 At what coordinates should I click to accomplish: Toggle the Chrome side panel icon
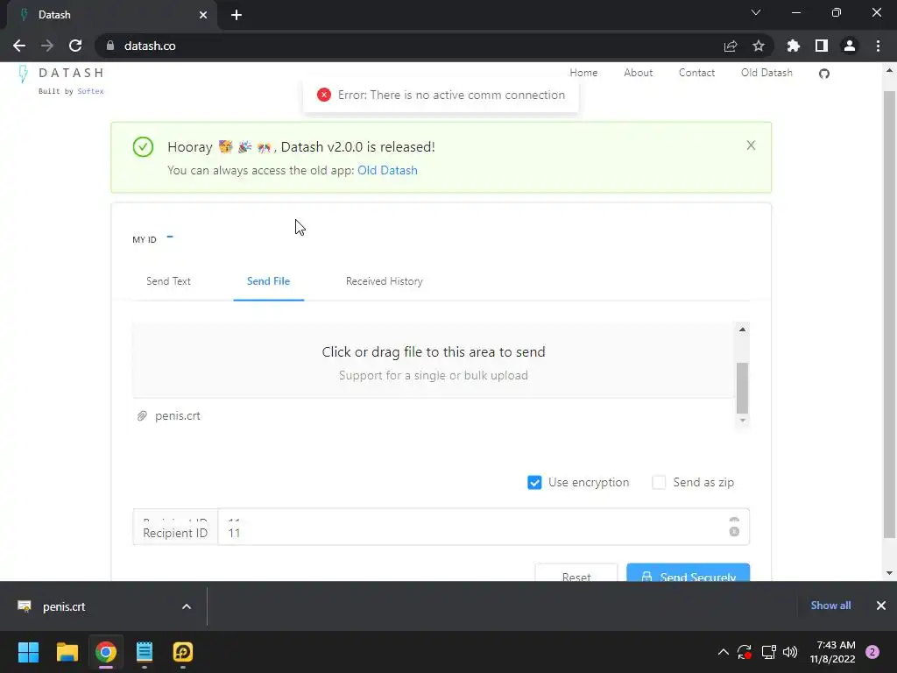click(x=821, y=46)
